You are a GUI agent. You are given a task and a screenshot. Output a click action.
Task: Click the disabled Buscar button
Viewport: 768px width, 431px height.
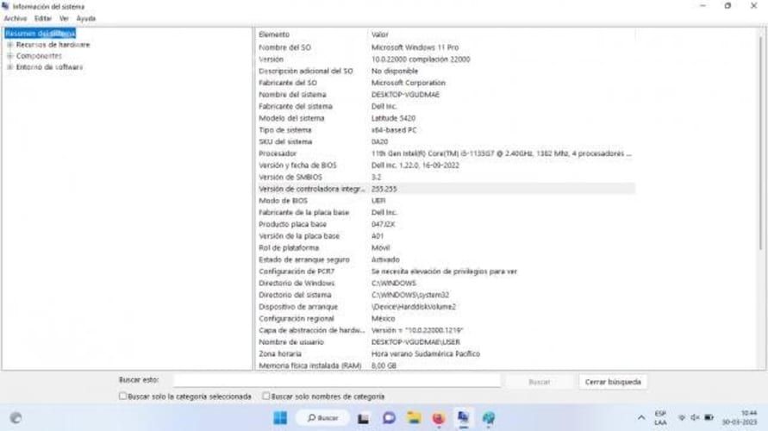pyautogui.click(x=540, y=382)
